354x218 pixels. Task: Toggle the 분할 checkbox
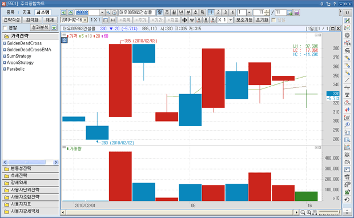tap(5, 28)
